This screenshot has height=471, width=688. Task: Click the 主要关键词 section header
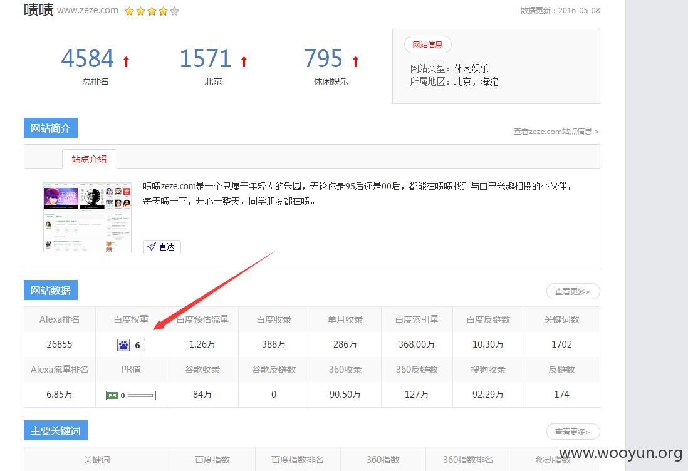click(56, 430)
